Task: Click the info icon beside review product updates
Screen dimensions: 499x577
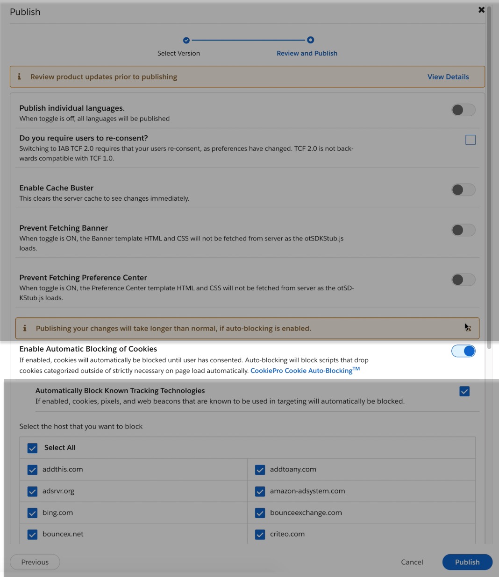Action: coord(19,77)
